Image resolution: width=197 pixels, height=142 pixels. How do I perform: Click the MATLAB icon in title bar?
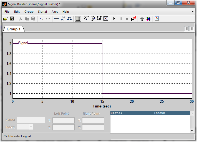click(x=4, y=4)
